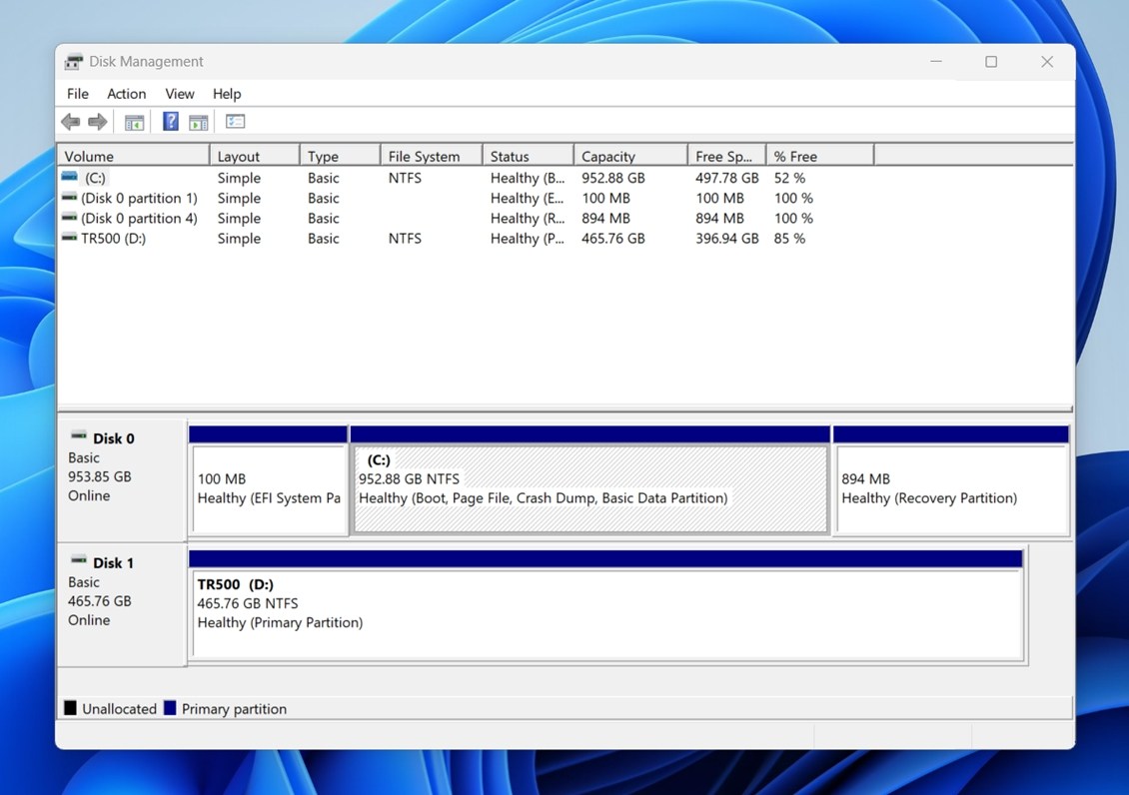Click the Disk 0 header disk icon

[79, 436]
